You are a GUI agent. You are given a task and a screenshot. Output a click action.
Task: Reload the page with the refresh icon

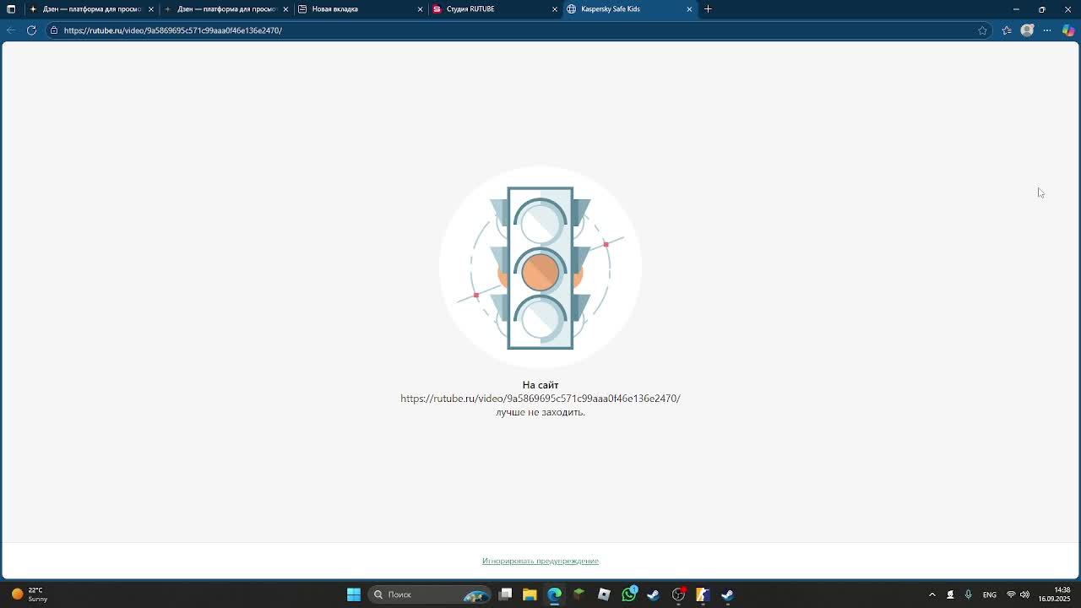pos(31,30)
